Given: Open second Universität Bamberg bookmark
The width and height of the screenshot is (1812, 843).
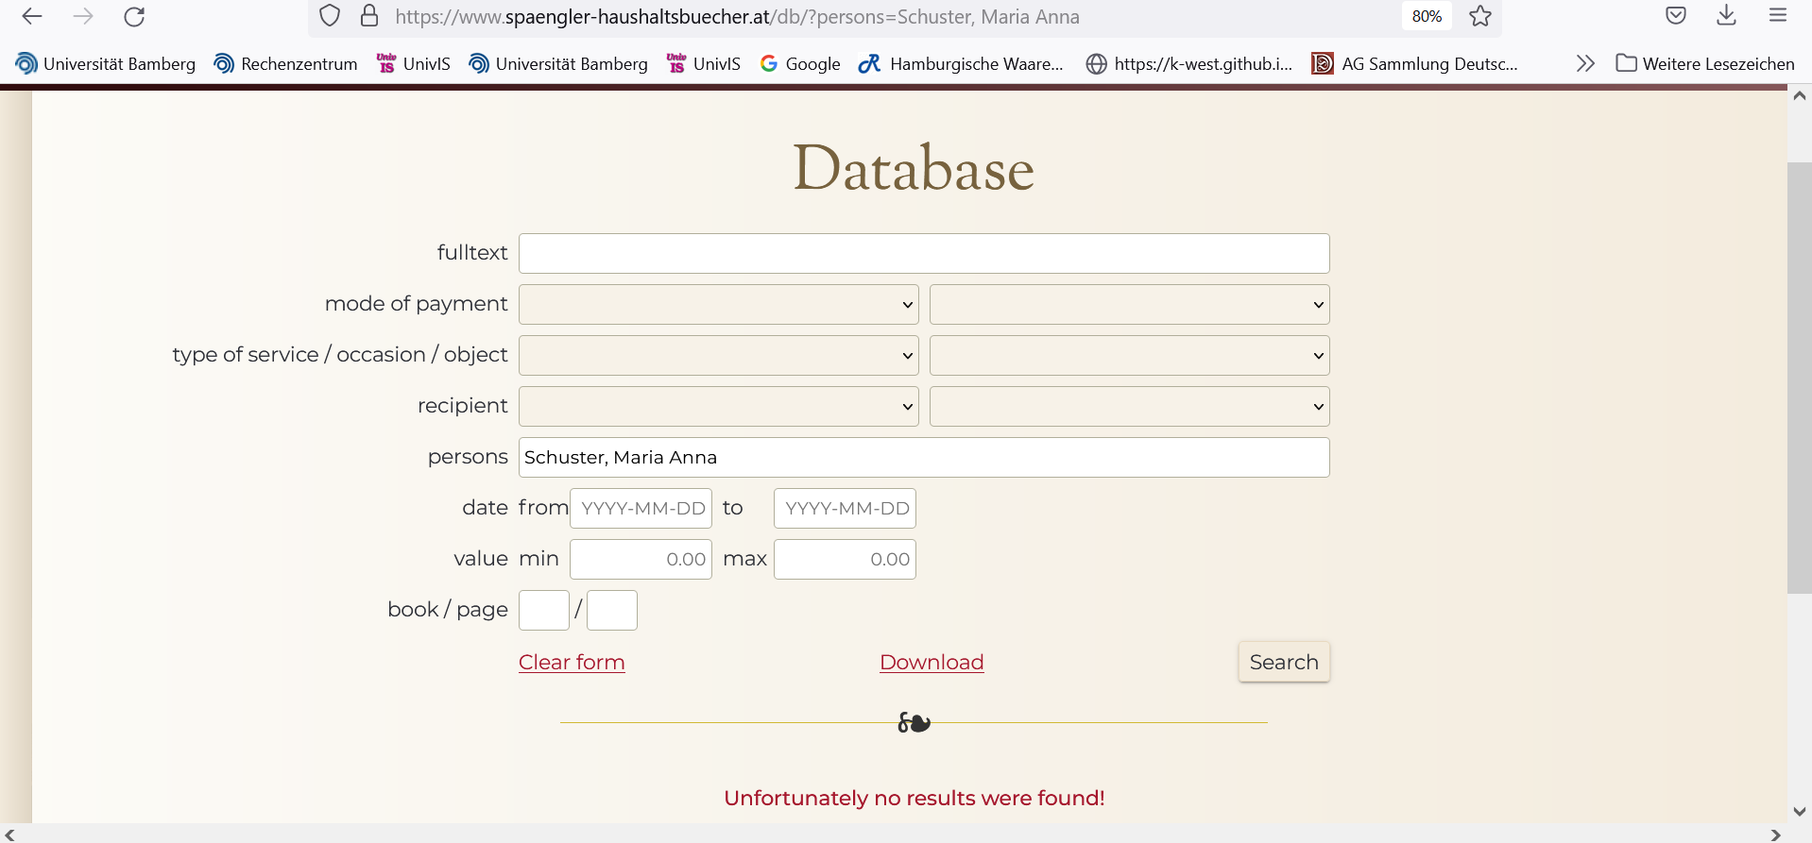Looking at the screenshot, I should (x=558, y=63).
